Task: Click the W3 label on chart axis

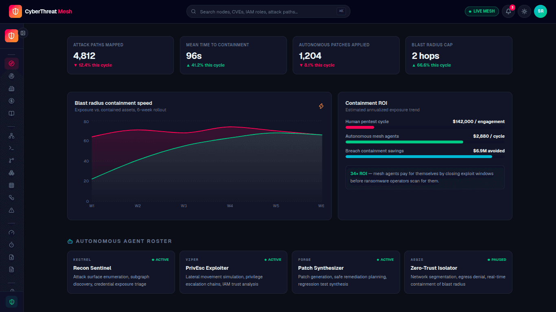Action: click(x=184, y=206)
